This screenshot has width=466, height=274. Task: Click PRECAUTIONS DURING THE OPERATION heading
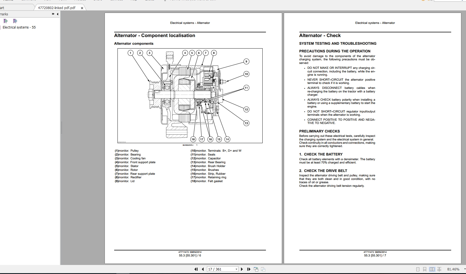(335, 51)
